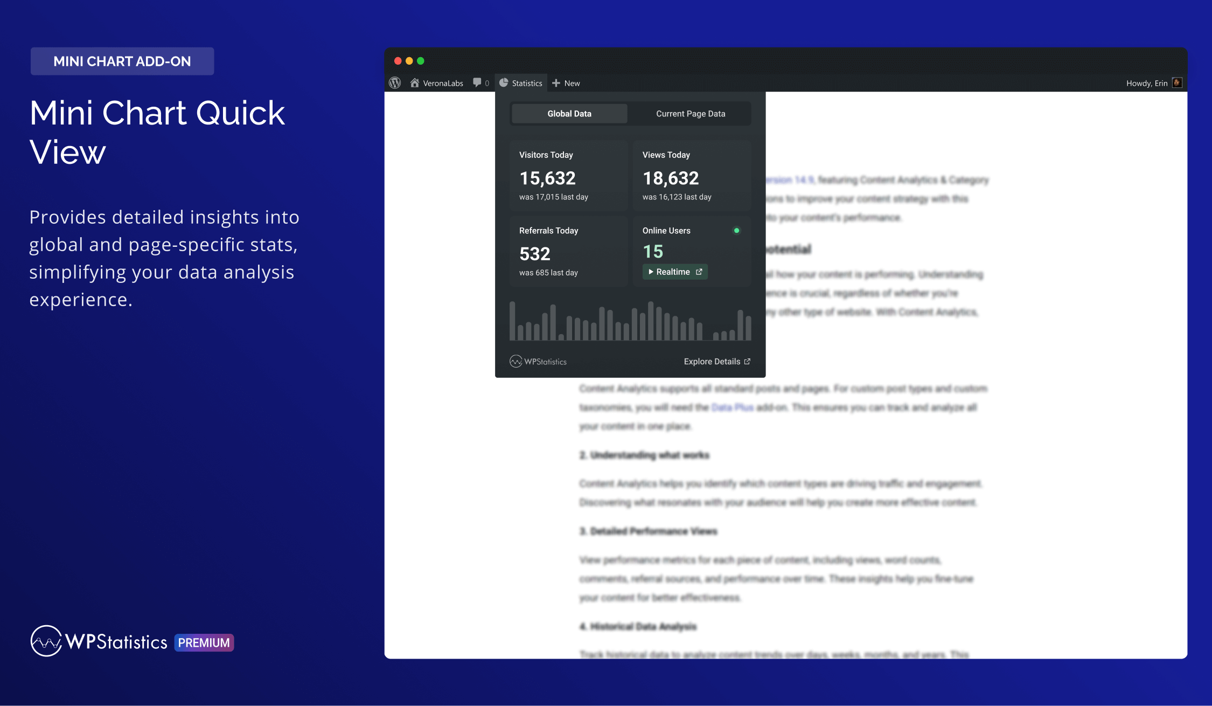
Task: Click the Realtime external-link icon
Action: (699, 272)
